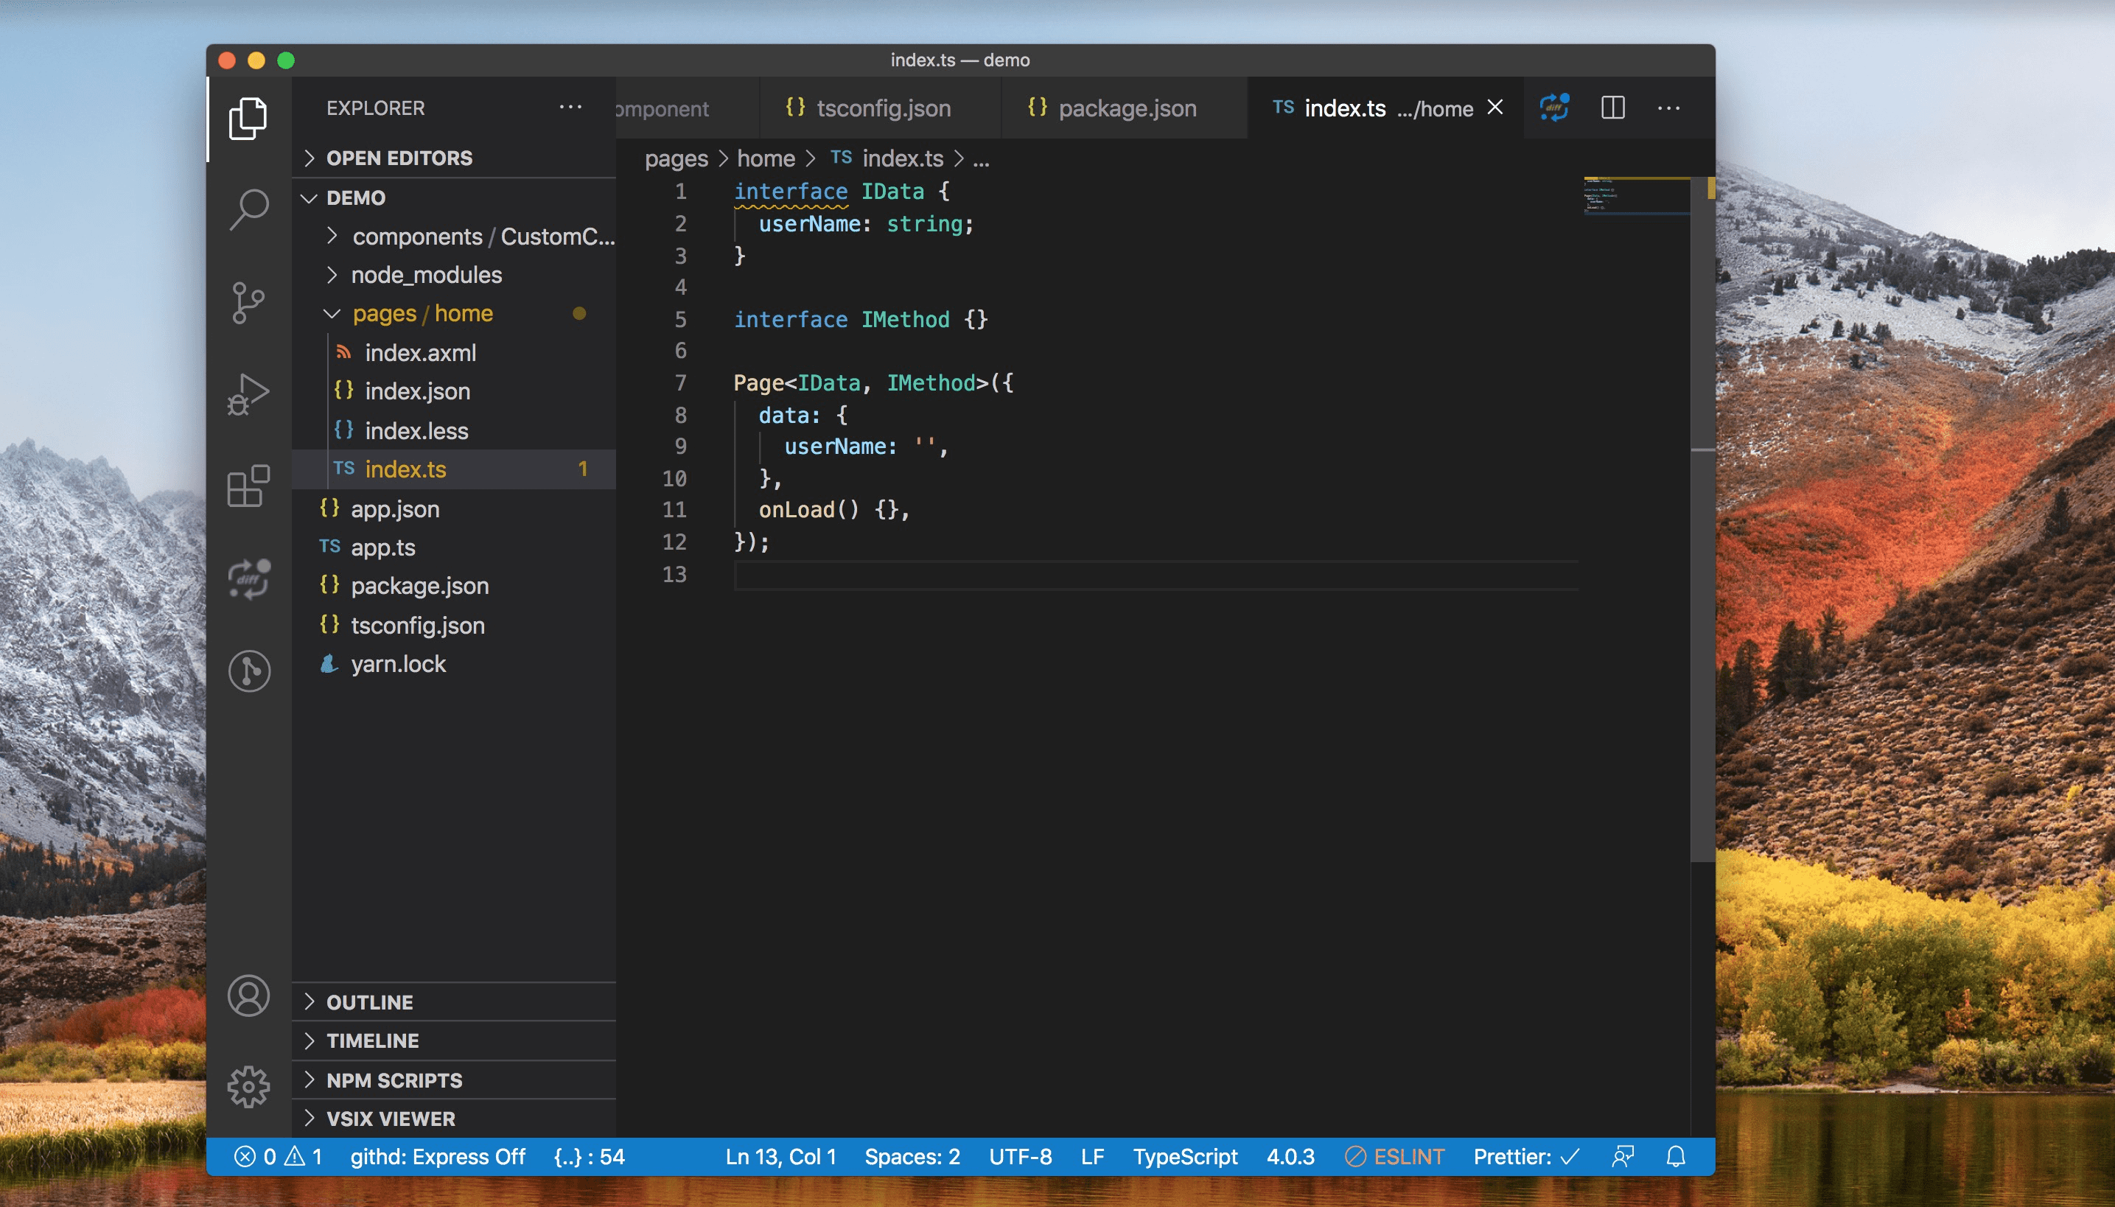
Task: Open the Accounts menu icon
Action: [248, 996]
